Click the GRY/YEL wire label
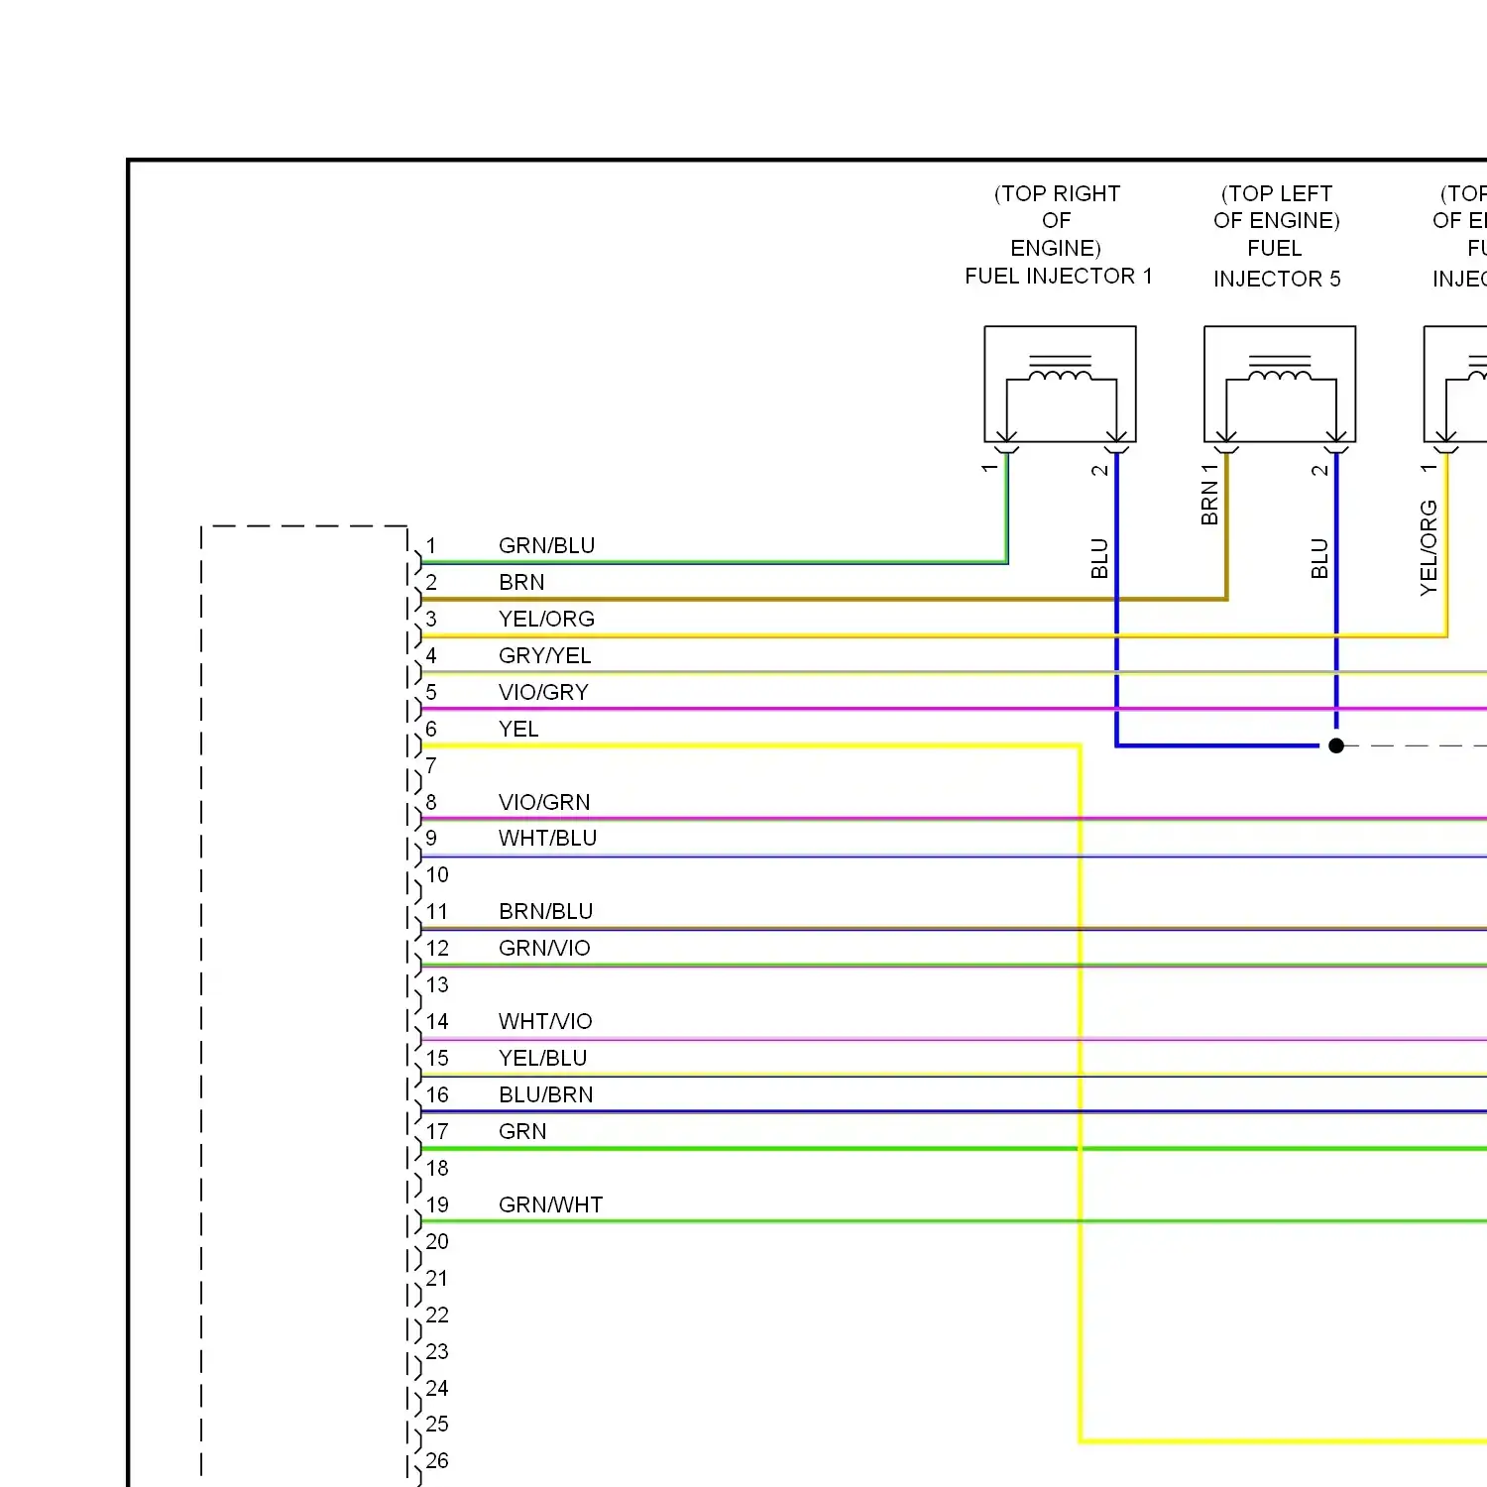 544,656
